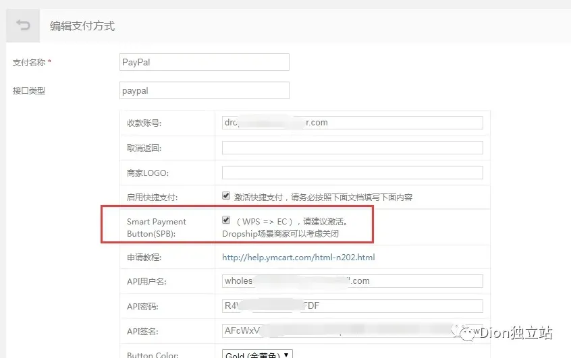
Task: Click the empty 商家LOGO input field
Action: point(352,172)
